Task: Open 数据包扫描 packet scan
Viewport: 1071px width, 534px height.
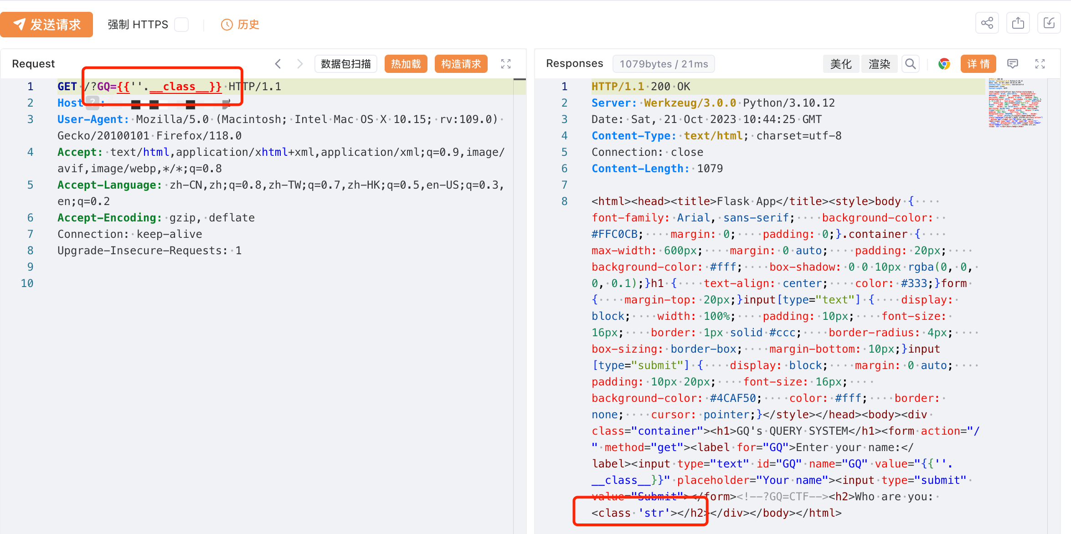Action: pos(345,64)
